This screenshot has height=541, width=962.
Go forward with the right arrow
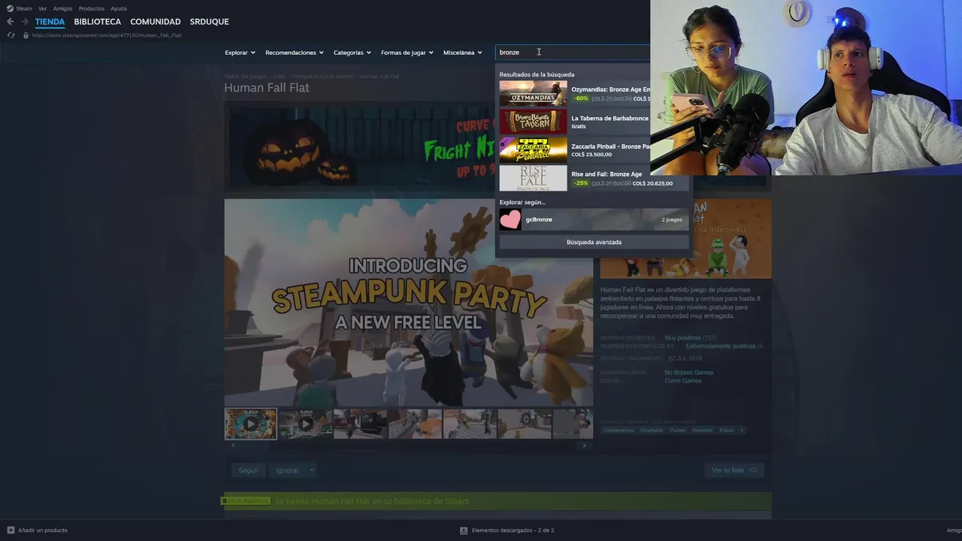[25, 22]
